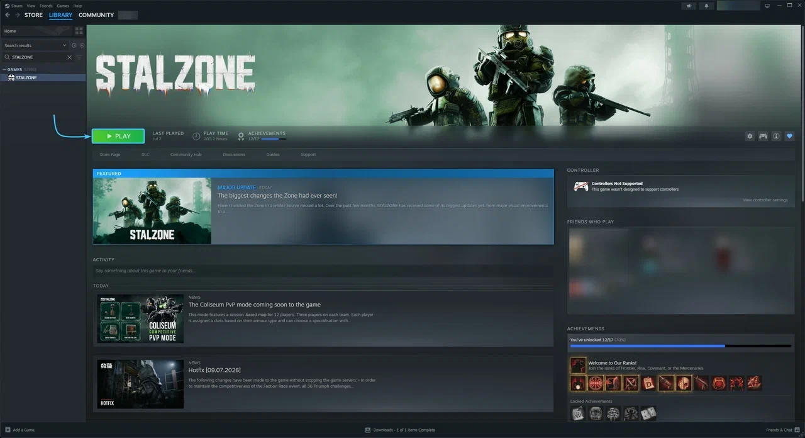Switch to the COMMUNITY tab
The image size is (805, 438).
point(96,15)
